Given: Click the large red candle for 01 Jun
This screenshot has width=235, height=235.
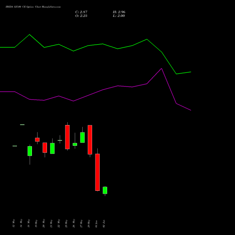Looking at the screenshot, I should [97, 172].
